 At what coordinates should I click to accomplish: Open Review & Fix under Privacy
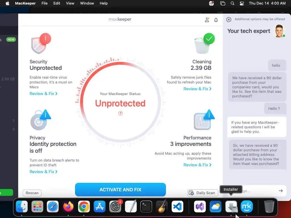[43, 172]
